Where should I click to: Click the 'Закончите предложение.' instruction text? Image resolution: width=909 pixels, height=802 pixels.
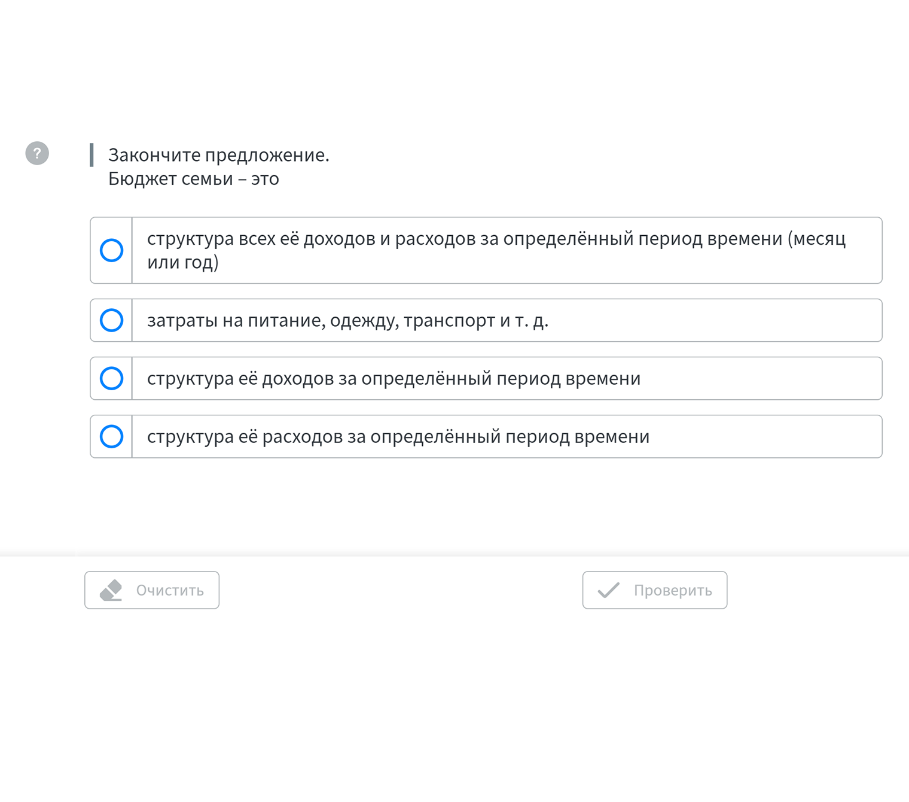click(219, 155)
